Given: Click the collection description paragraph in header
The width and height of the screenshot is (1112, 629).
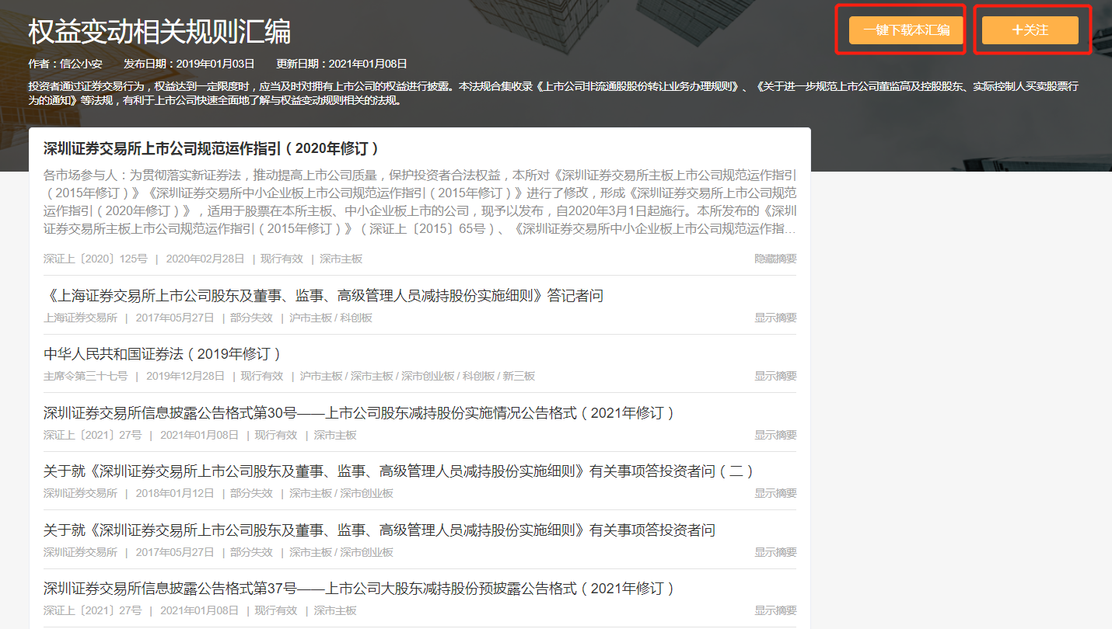Looking at the screenshot, I should pyautogui.click(x=553, y=93).
